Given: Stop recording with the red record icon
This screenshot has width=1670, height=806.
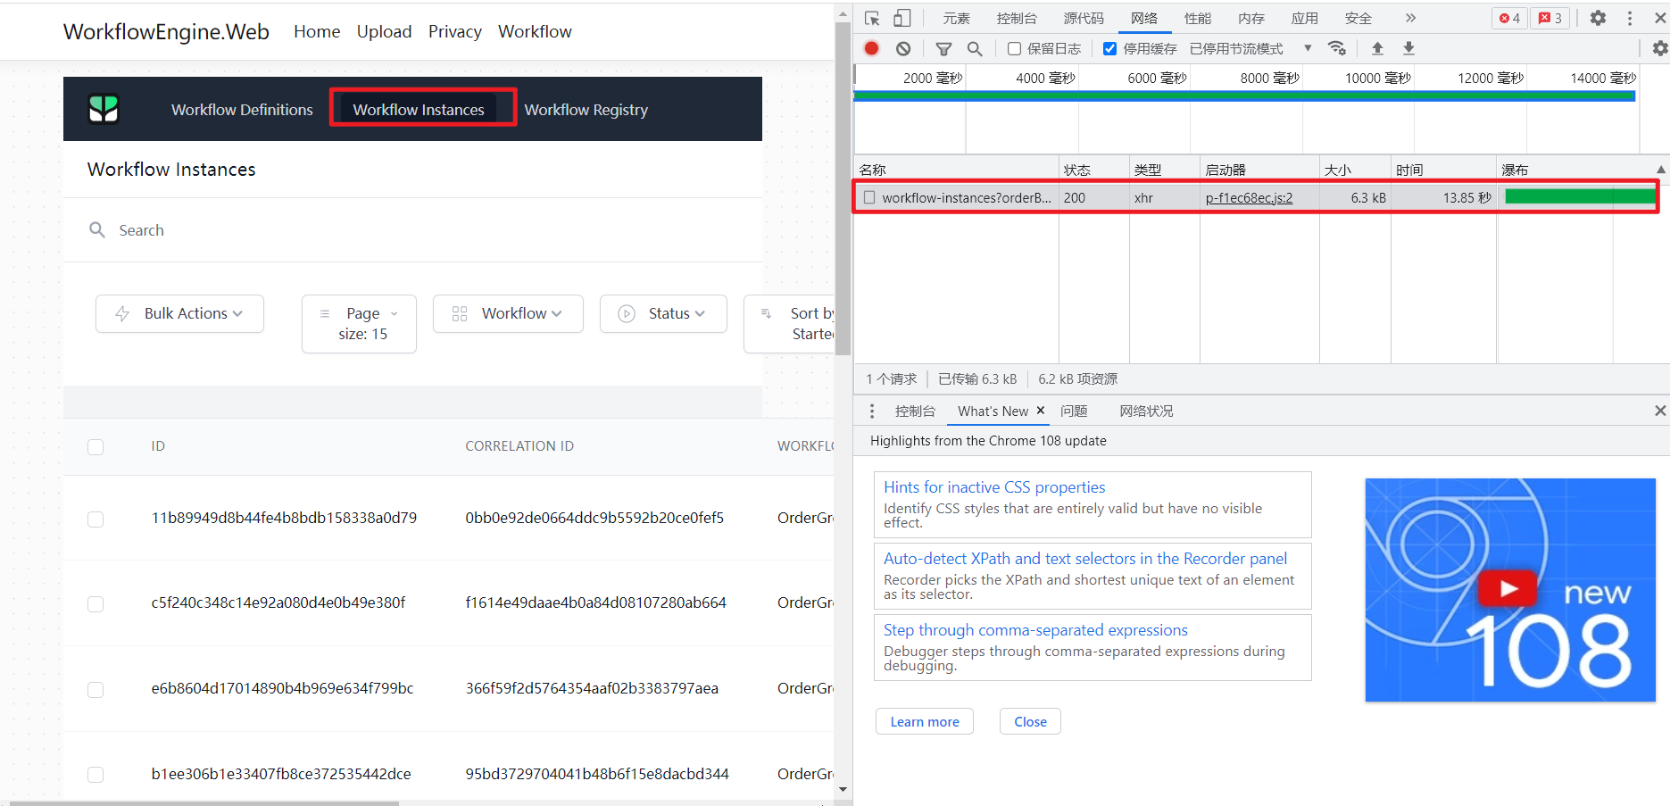Looking at the screenshot, I should [x=872, y=48].
